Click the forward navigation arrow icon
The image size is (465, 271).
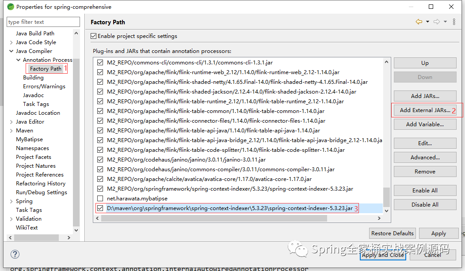[x=437, y=22]
